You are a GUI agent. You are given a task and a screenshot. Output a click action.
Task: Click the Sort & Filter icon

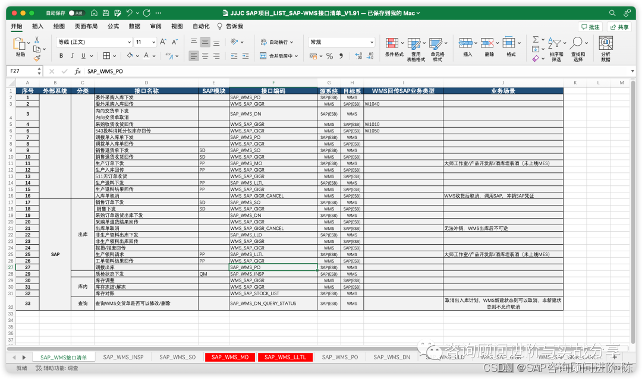click(555, 43)
